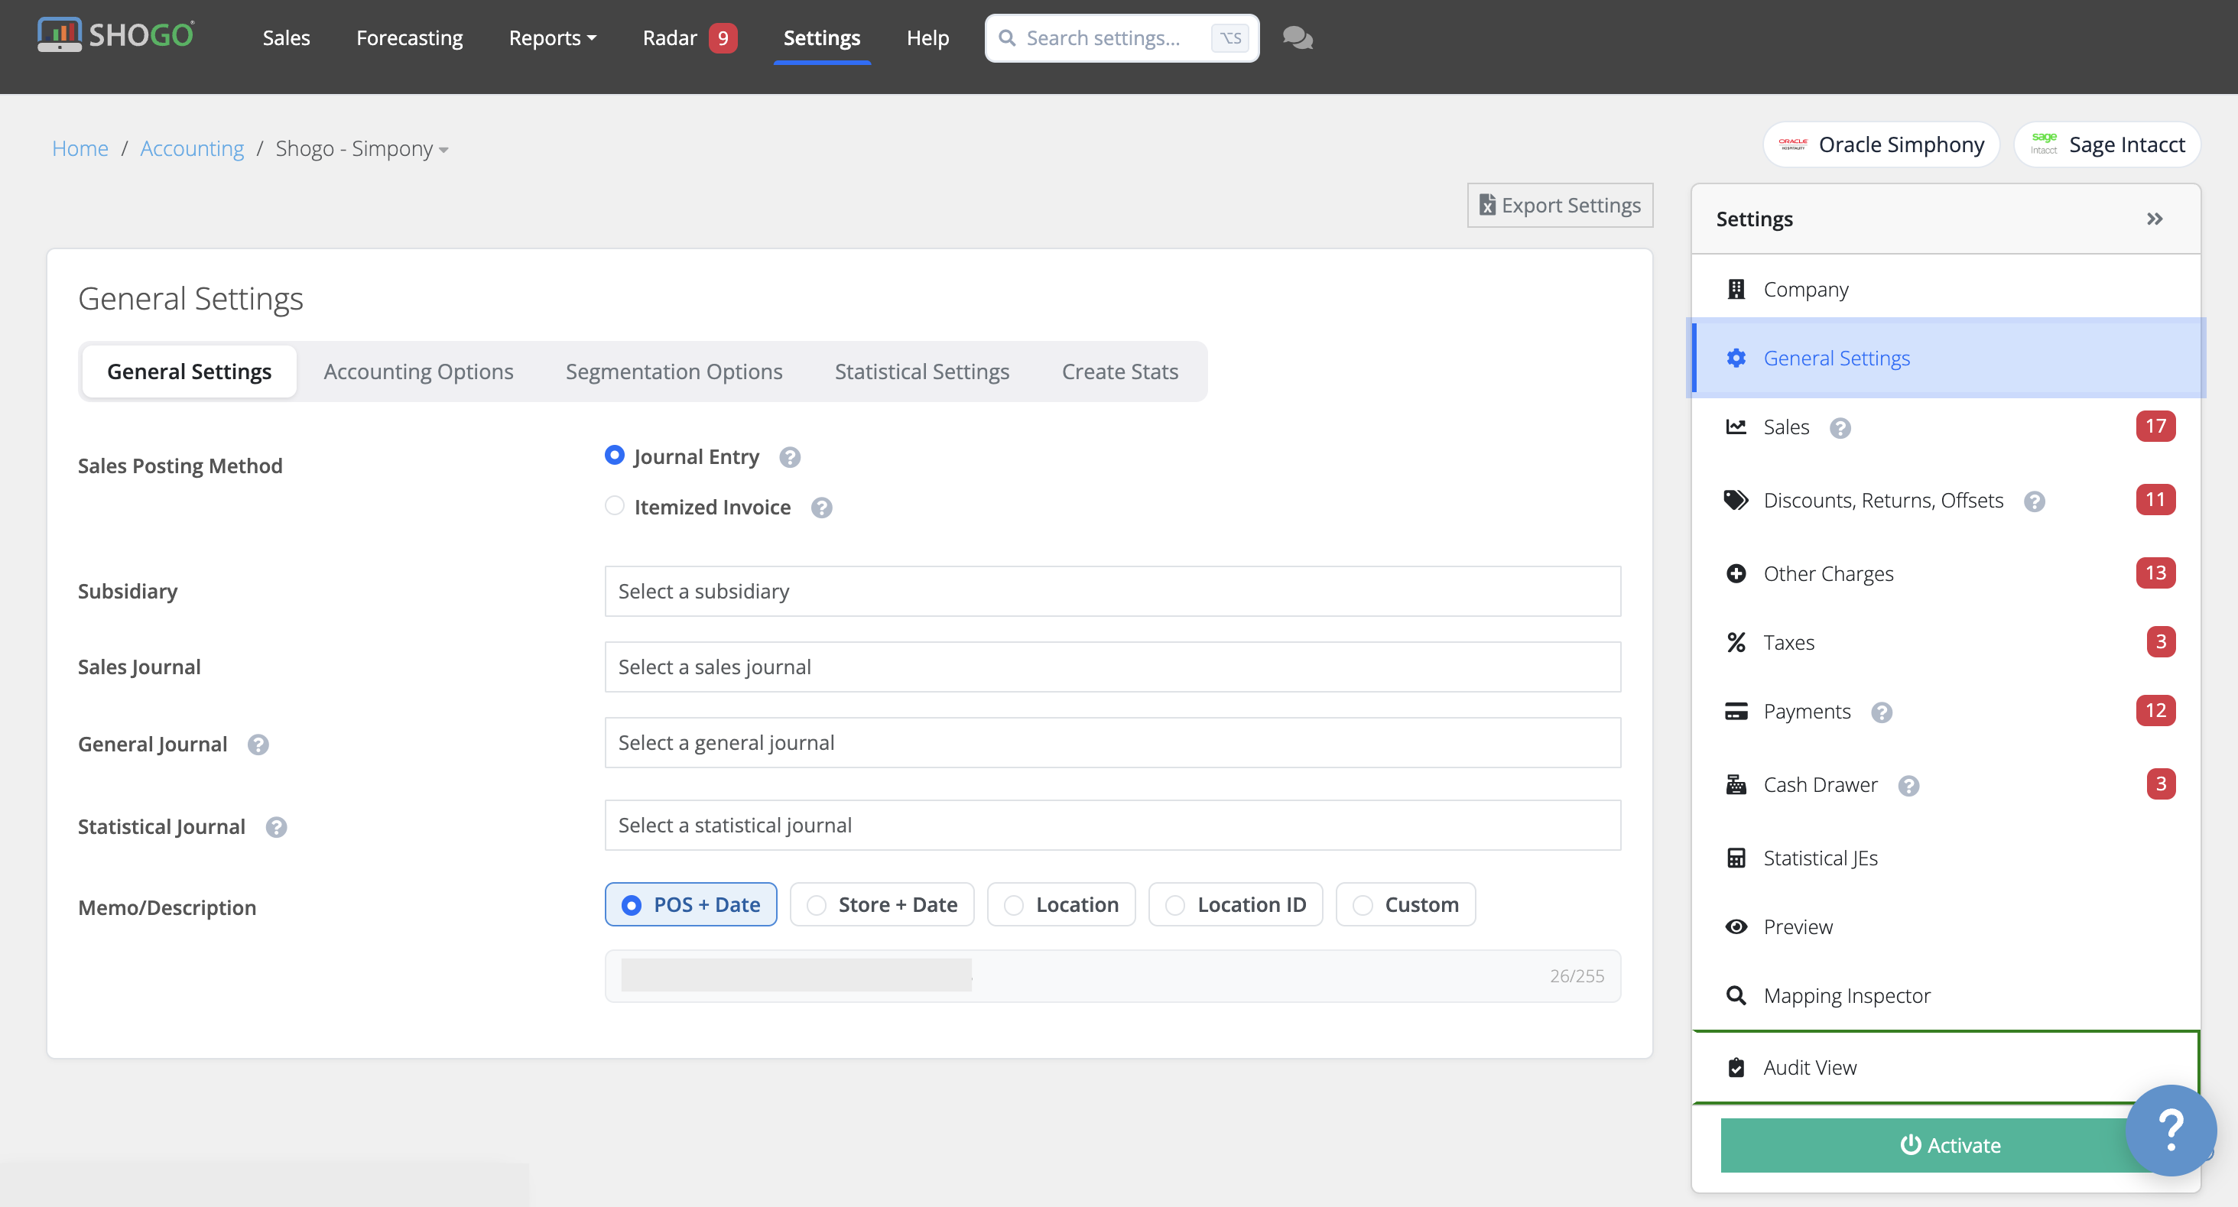
Task: Open Help in top navigation
Action: click(x=927, y=37)
